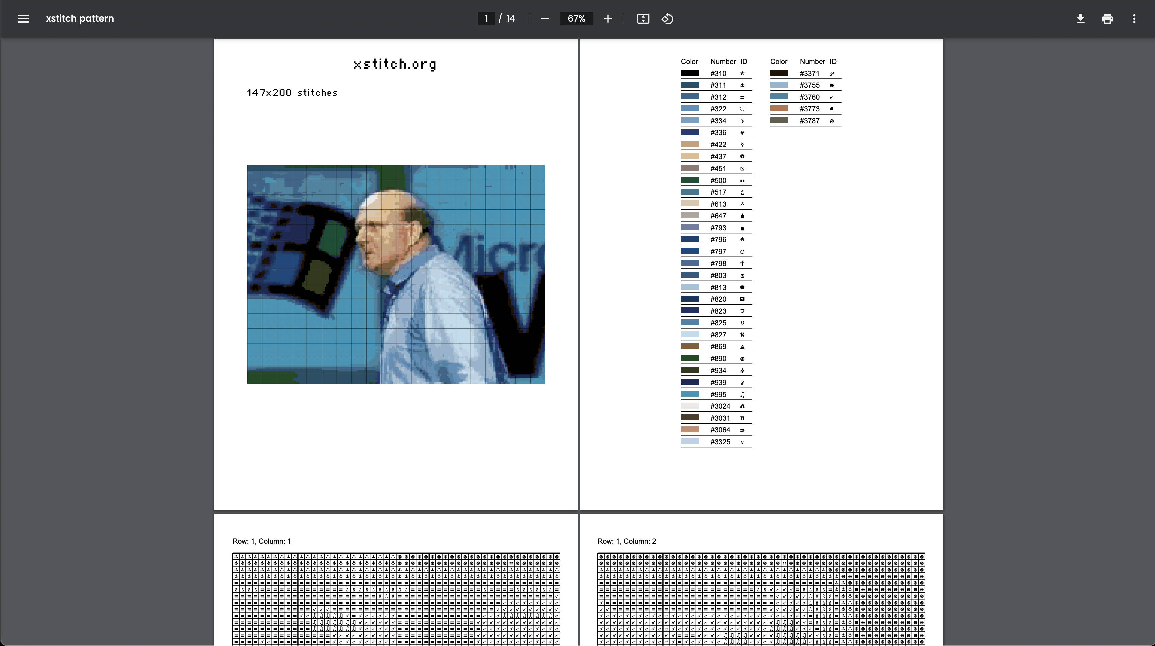Click the #934 number text
1155x646 pixels.
[x=718, y=370]
